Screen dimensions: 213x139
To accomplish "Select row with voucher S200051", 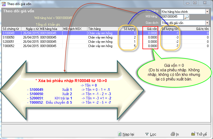I will click(x=11, y=42).
